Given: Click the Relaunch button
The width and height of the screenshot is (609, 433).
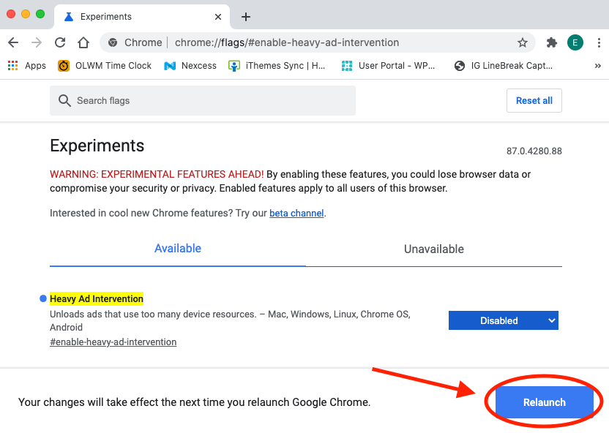Looking at the screenshot, I should pyautogui.click(x=544, y=402).
